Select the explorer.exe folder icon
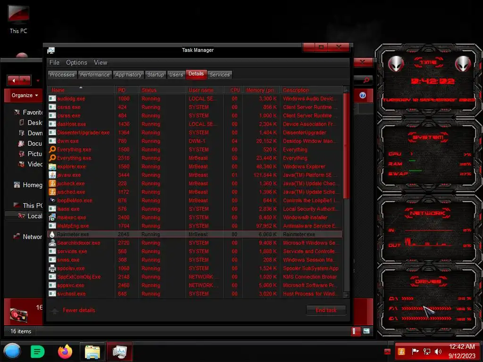The width and height of the screenshot is (483, 362). click(52, 166)
